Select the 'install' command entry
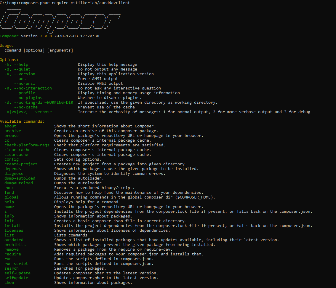This screenshot has height=288, width=336. [x=12, y=225]
